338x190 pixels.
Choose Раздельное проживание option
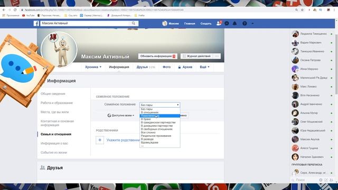pyautogui.click(x=159, y=136)
